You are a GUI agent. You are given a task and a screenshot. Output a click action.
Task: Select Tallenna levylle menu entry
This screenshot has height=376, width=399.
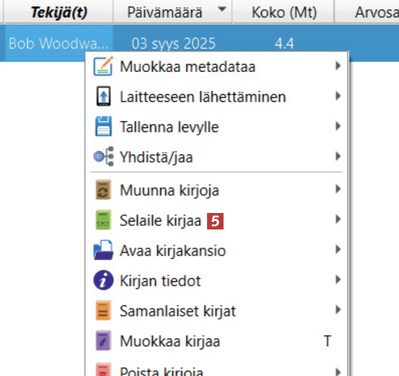coord(217,127)
